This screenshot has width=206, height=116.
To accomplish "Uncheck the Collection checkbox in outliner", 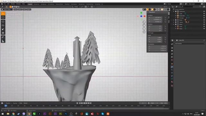I will tap(176, 12).
